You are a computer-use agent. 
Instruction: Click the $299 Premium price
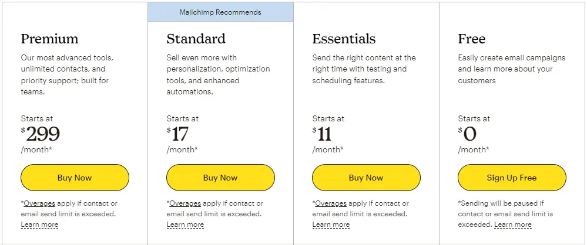point(41,134)
